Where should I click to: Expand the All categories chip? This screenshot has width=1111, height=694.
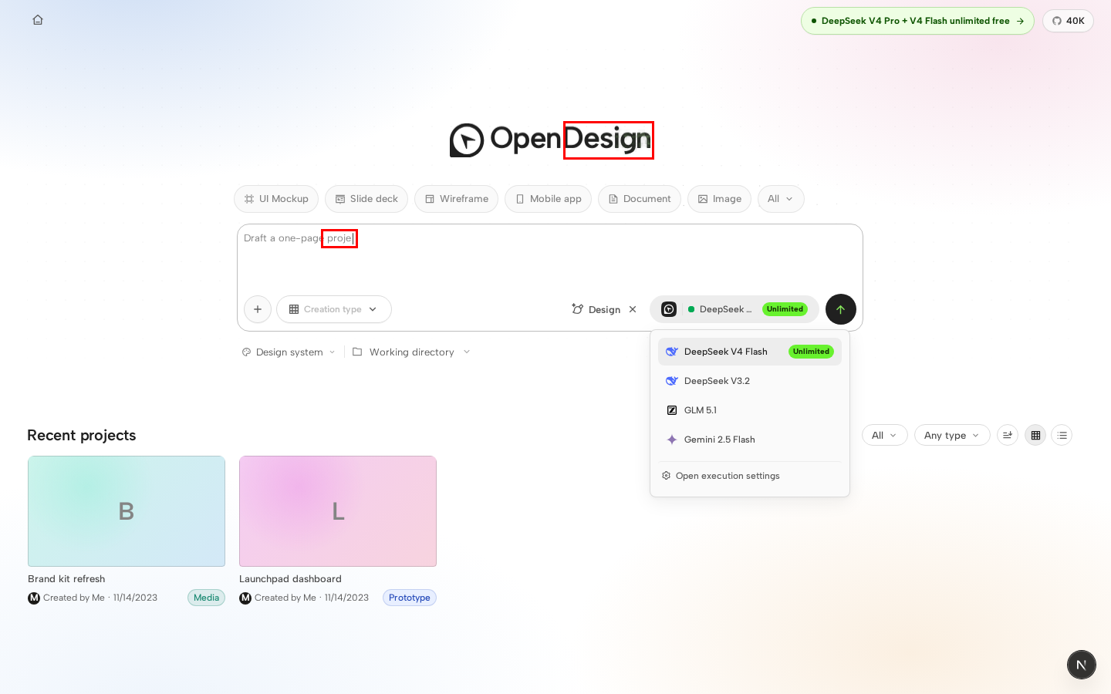781,199
